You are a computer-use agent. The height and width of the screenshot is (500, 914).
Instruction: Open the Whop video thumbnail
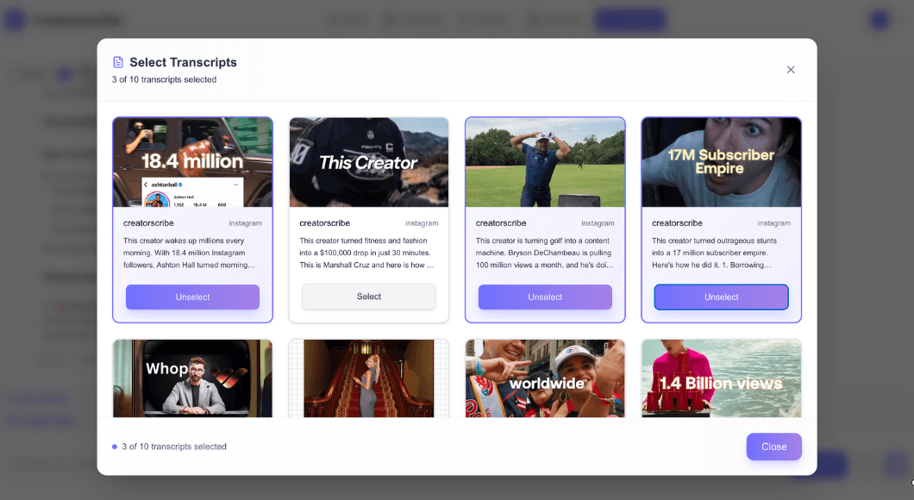[x=192, y=378]
